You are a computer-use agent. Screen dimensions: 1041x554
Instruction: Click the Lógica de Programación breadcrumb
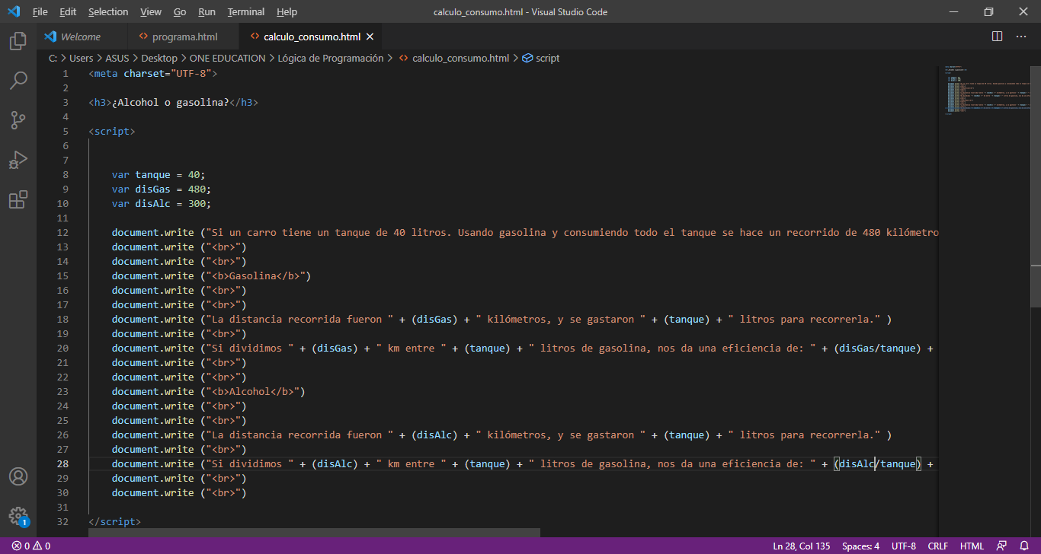coord(331,58)
